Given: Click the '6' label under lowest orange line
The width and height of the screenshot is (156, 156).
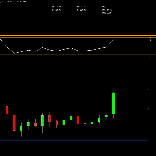Looking at the screenshot, I should [x=149, y=57].
